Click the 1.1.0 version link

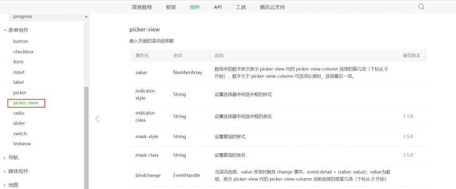coord(408,116)
